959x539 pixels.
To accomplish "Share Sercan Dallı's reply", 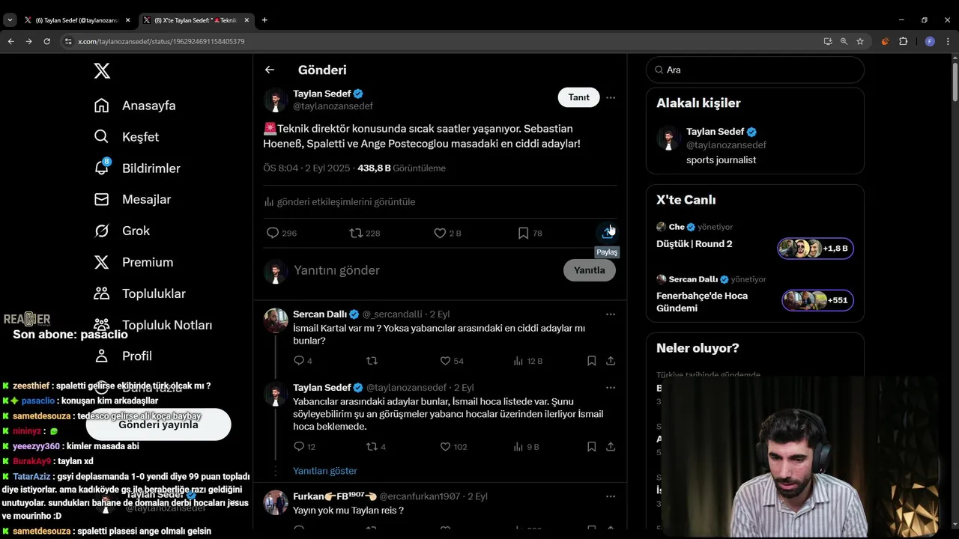I will 611,361.
